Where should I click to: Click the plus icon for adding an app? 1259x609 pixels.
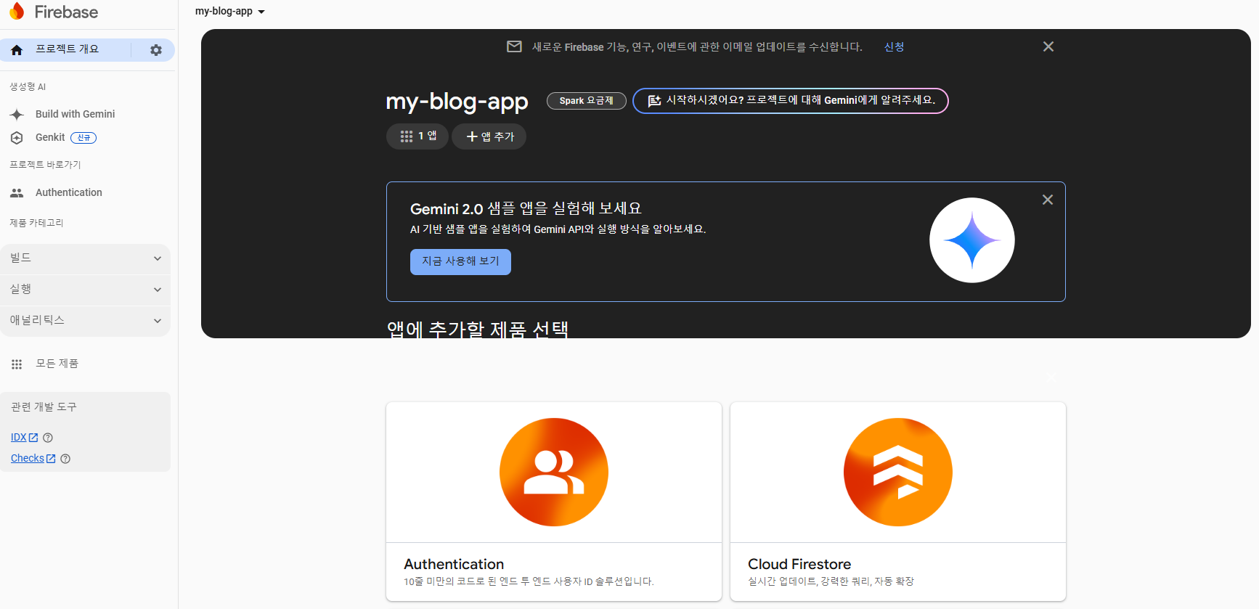pos(472,136)
